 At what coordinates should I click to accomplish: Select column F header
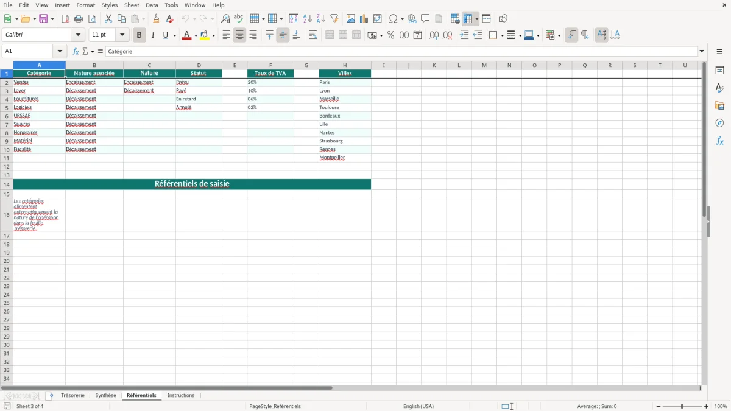[x=270, y=65]
